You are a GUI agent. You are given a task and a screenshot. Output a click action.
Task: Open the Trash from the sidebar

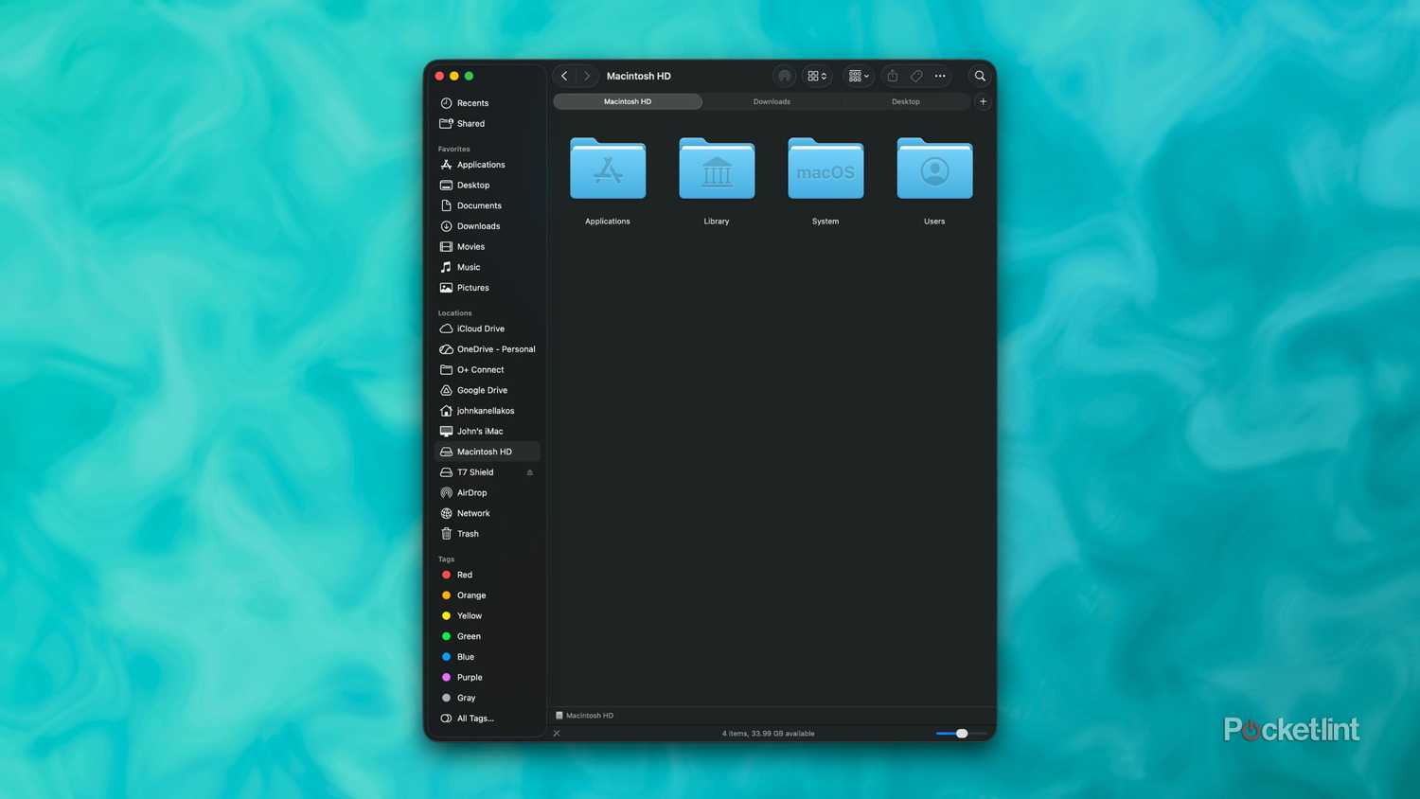[x=468, y=533]
